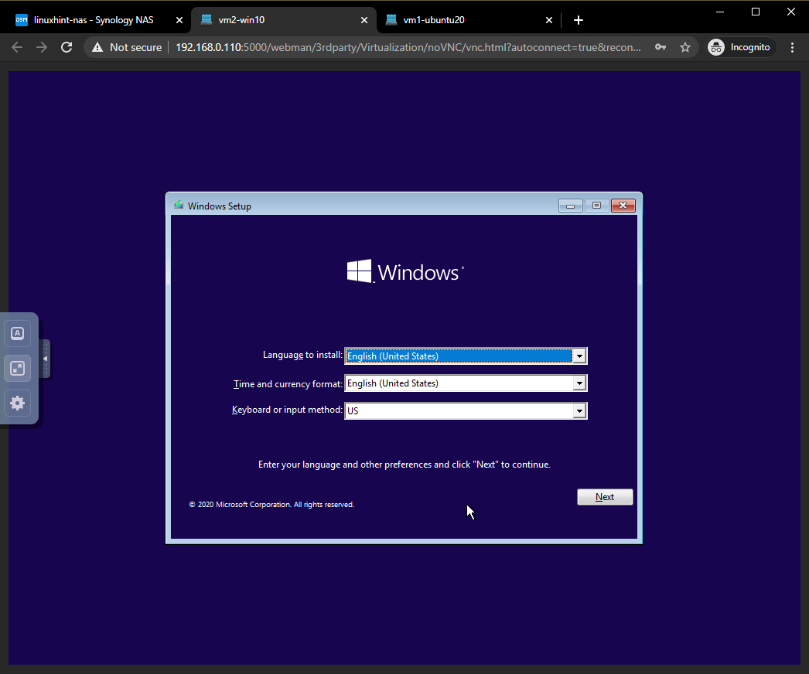Open Time and currency format dropdown arrow
Viewport: 809px width, 674px height.
pos(579,383)
